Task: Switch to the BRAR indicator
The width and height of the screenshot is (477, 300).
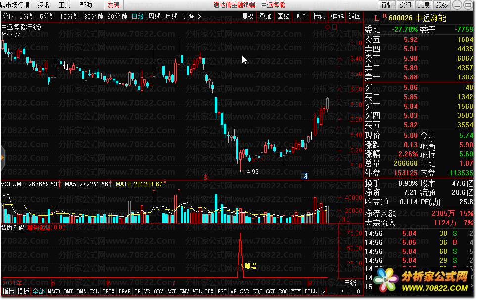Action: click(124, 291)
